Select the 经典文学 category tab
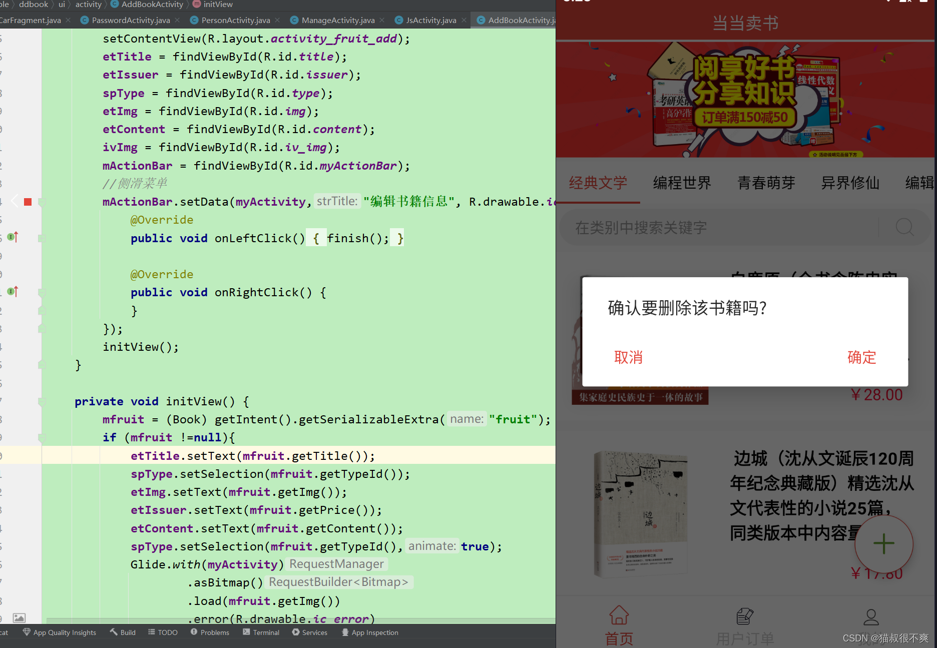Screen dimensions: 937x648 point(598,183)
